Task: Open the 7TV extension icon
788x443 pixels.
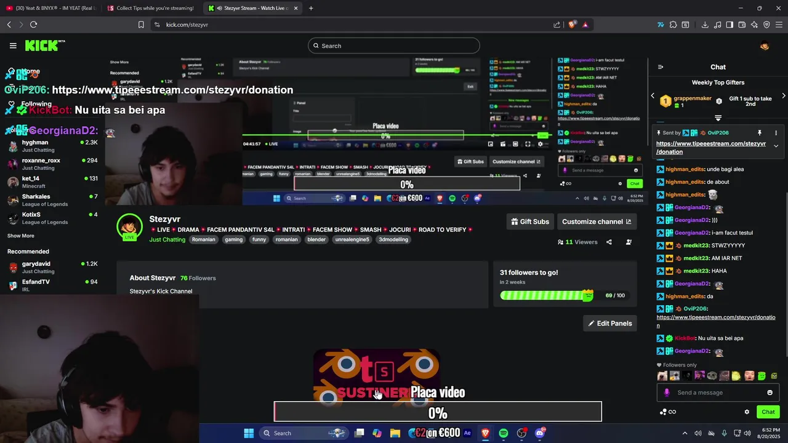Action: coord(661,25)
